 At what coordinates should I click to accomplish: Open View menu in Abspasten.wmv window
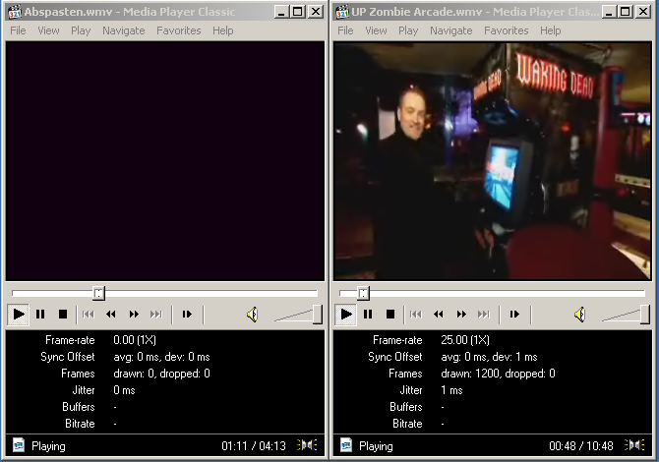coord(49,30)
